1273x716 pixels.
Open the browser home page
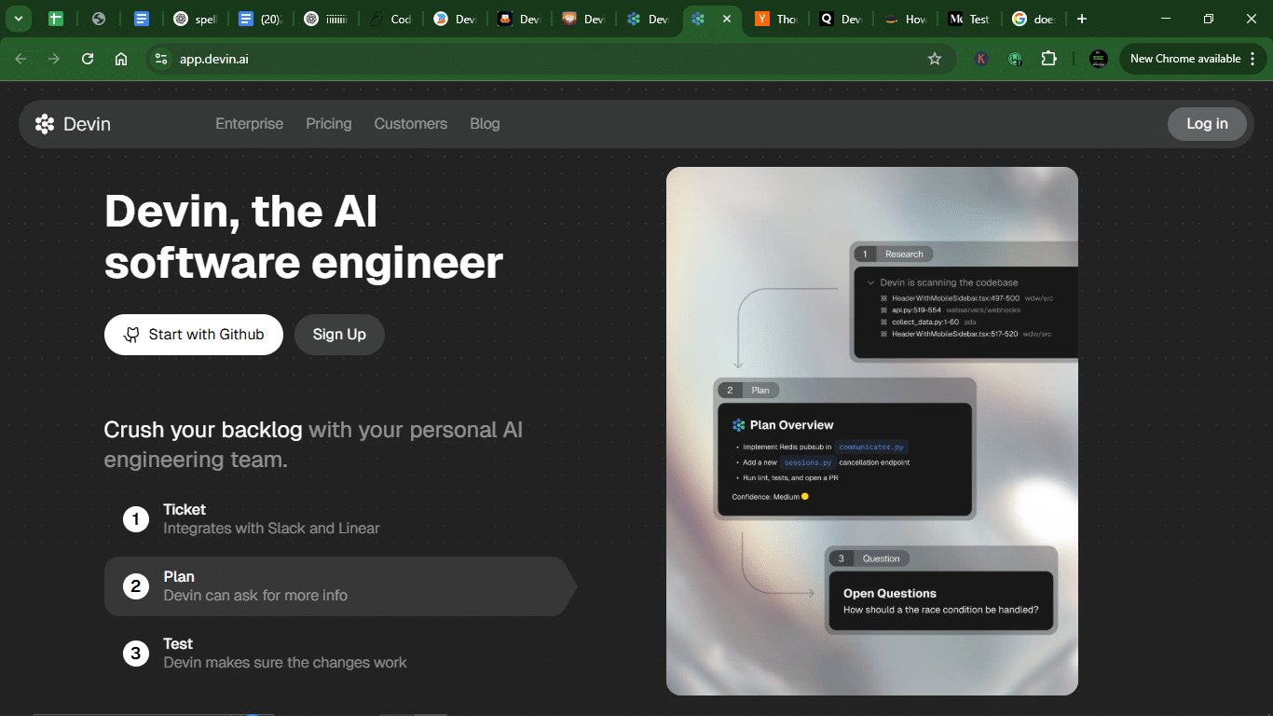(x=121, y=59)
